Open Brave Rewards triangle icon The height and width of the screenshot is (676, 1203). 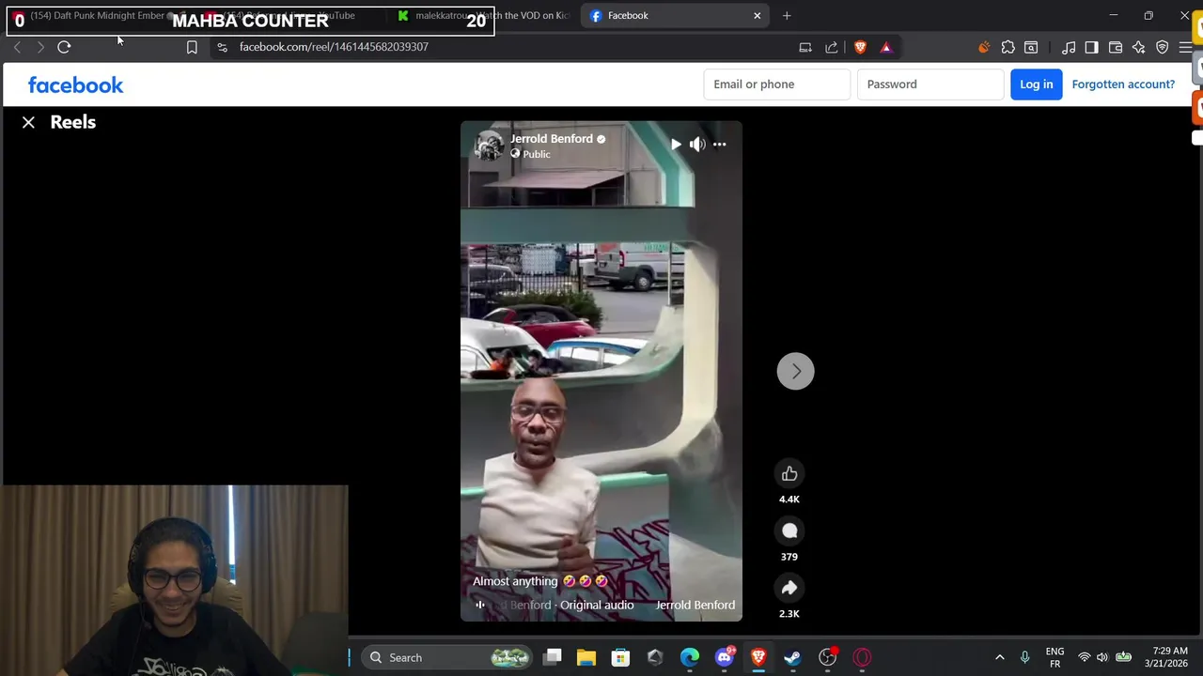coord(886,47)
